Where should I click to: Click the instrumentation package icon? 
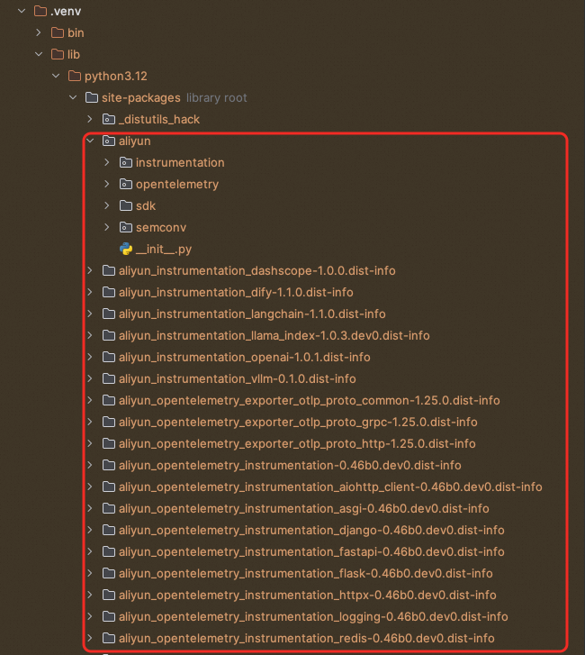tap(126, 162)
